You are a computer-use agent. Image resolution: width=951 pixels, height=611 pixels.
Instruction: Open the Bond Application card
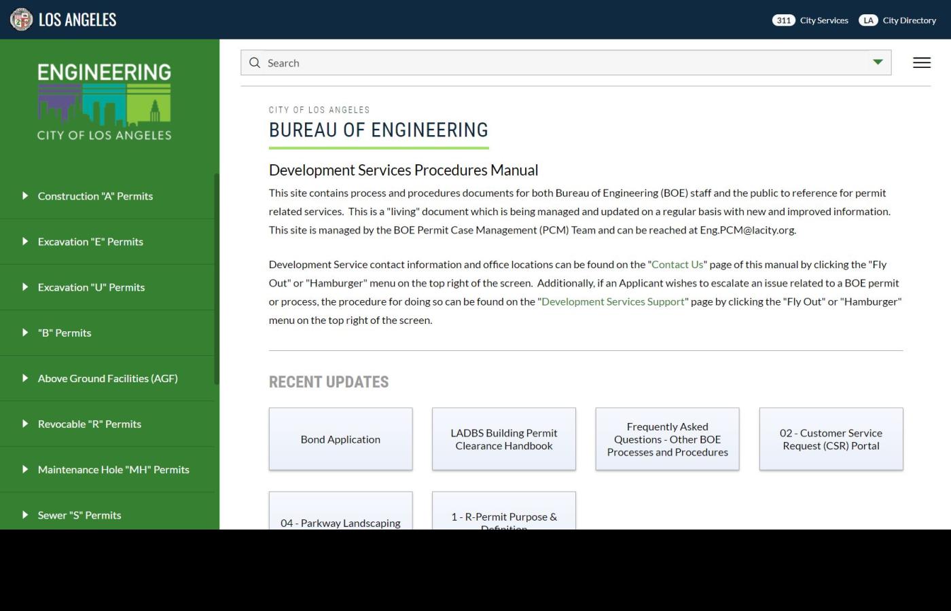pos(340,439)
